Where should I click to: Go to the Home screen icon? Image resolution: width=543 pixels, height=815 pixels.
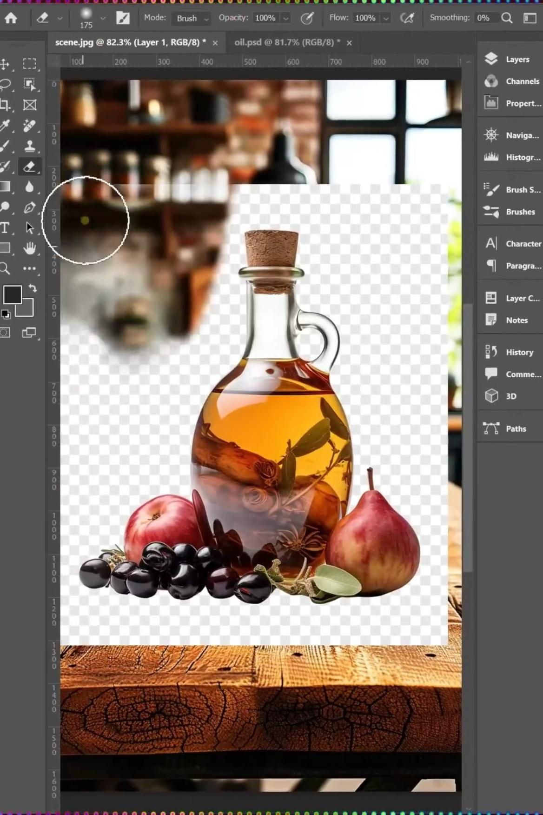[x=11, y=18]
